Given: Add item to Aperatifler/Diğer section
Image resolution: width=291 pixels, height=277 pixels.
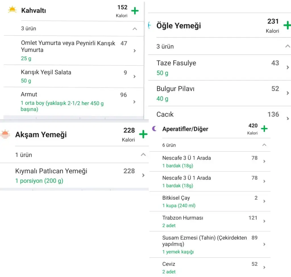Looking at the screenshot, I should (x=264, y=129).
